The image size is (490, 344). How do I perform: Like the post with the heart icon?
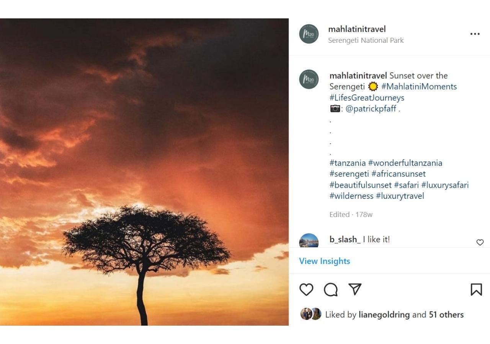point(306,290)
